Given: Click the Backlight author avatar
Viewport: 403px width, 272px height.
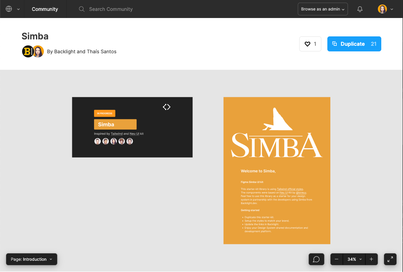Looking at the screenshot, I should click(28, 51).
